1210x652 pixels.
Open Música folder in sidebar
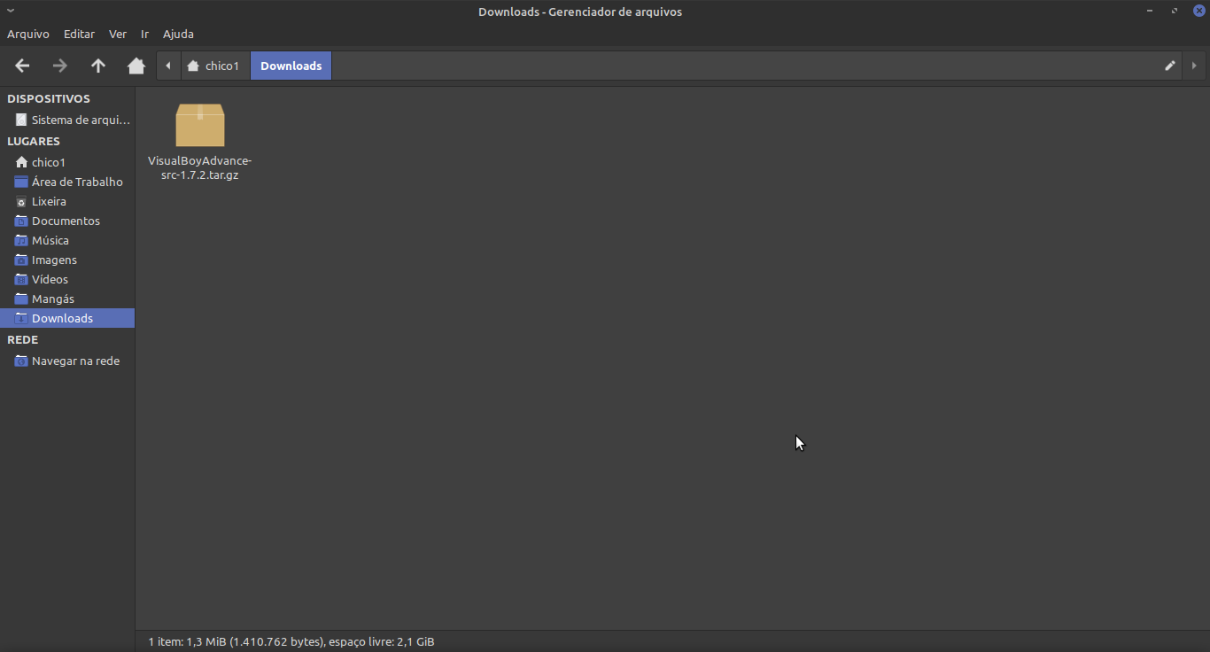click(x=67, y=240)
